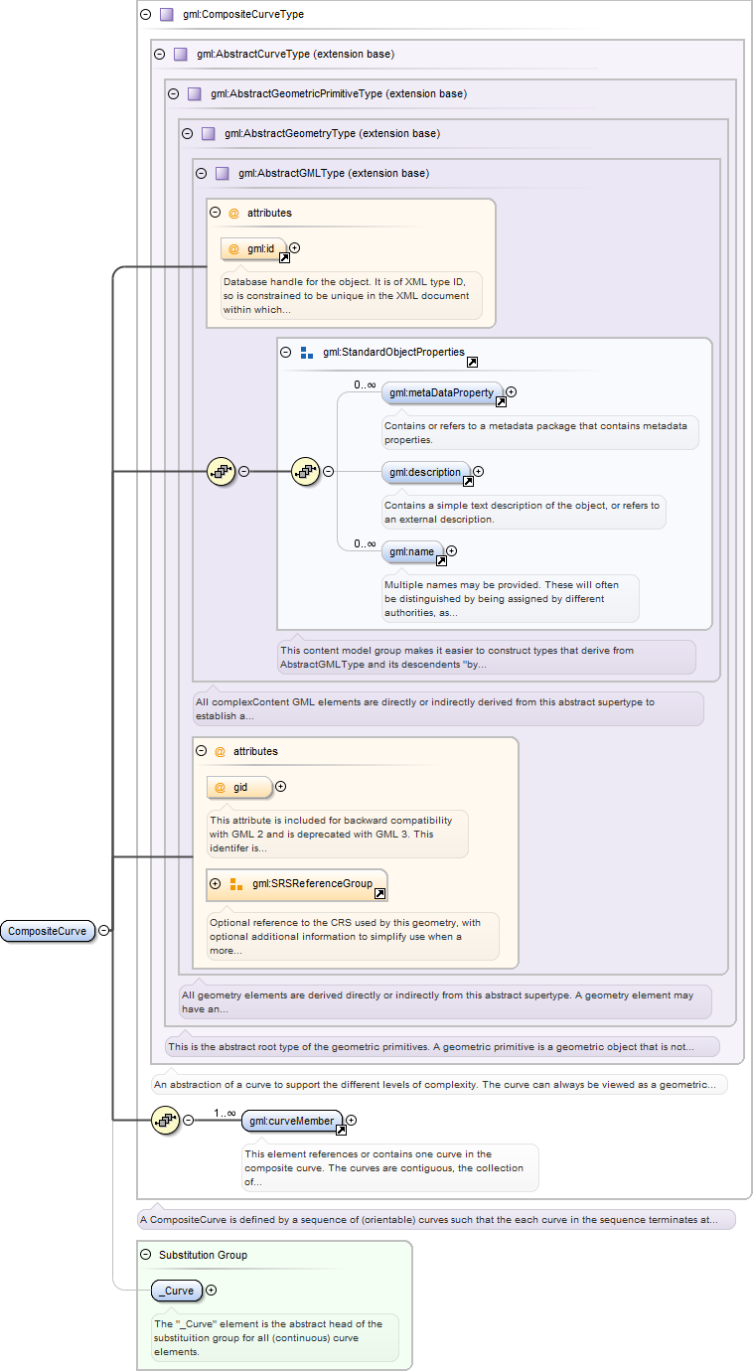Click gml:AbstractGeometryType type icon
The height and width of the screenshot is (1372, 754).
click(x=208, y=133)
